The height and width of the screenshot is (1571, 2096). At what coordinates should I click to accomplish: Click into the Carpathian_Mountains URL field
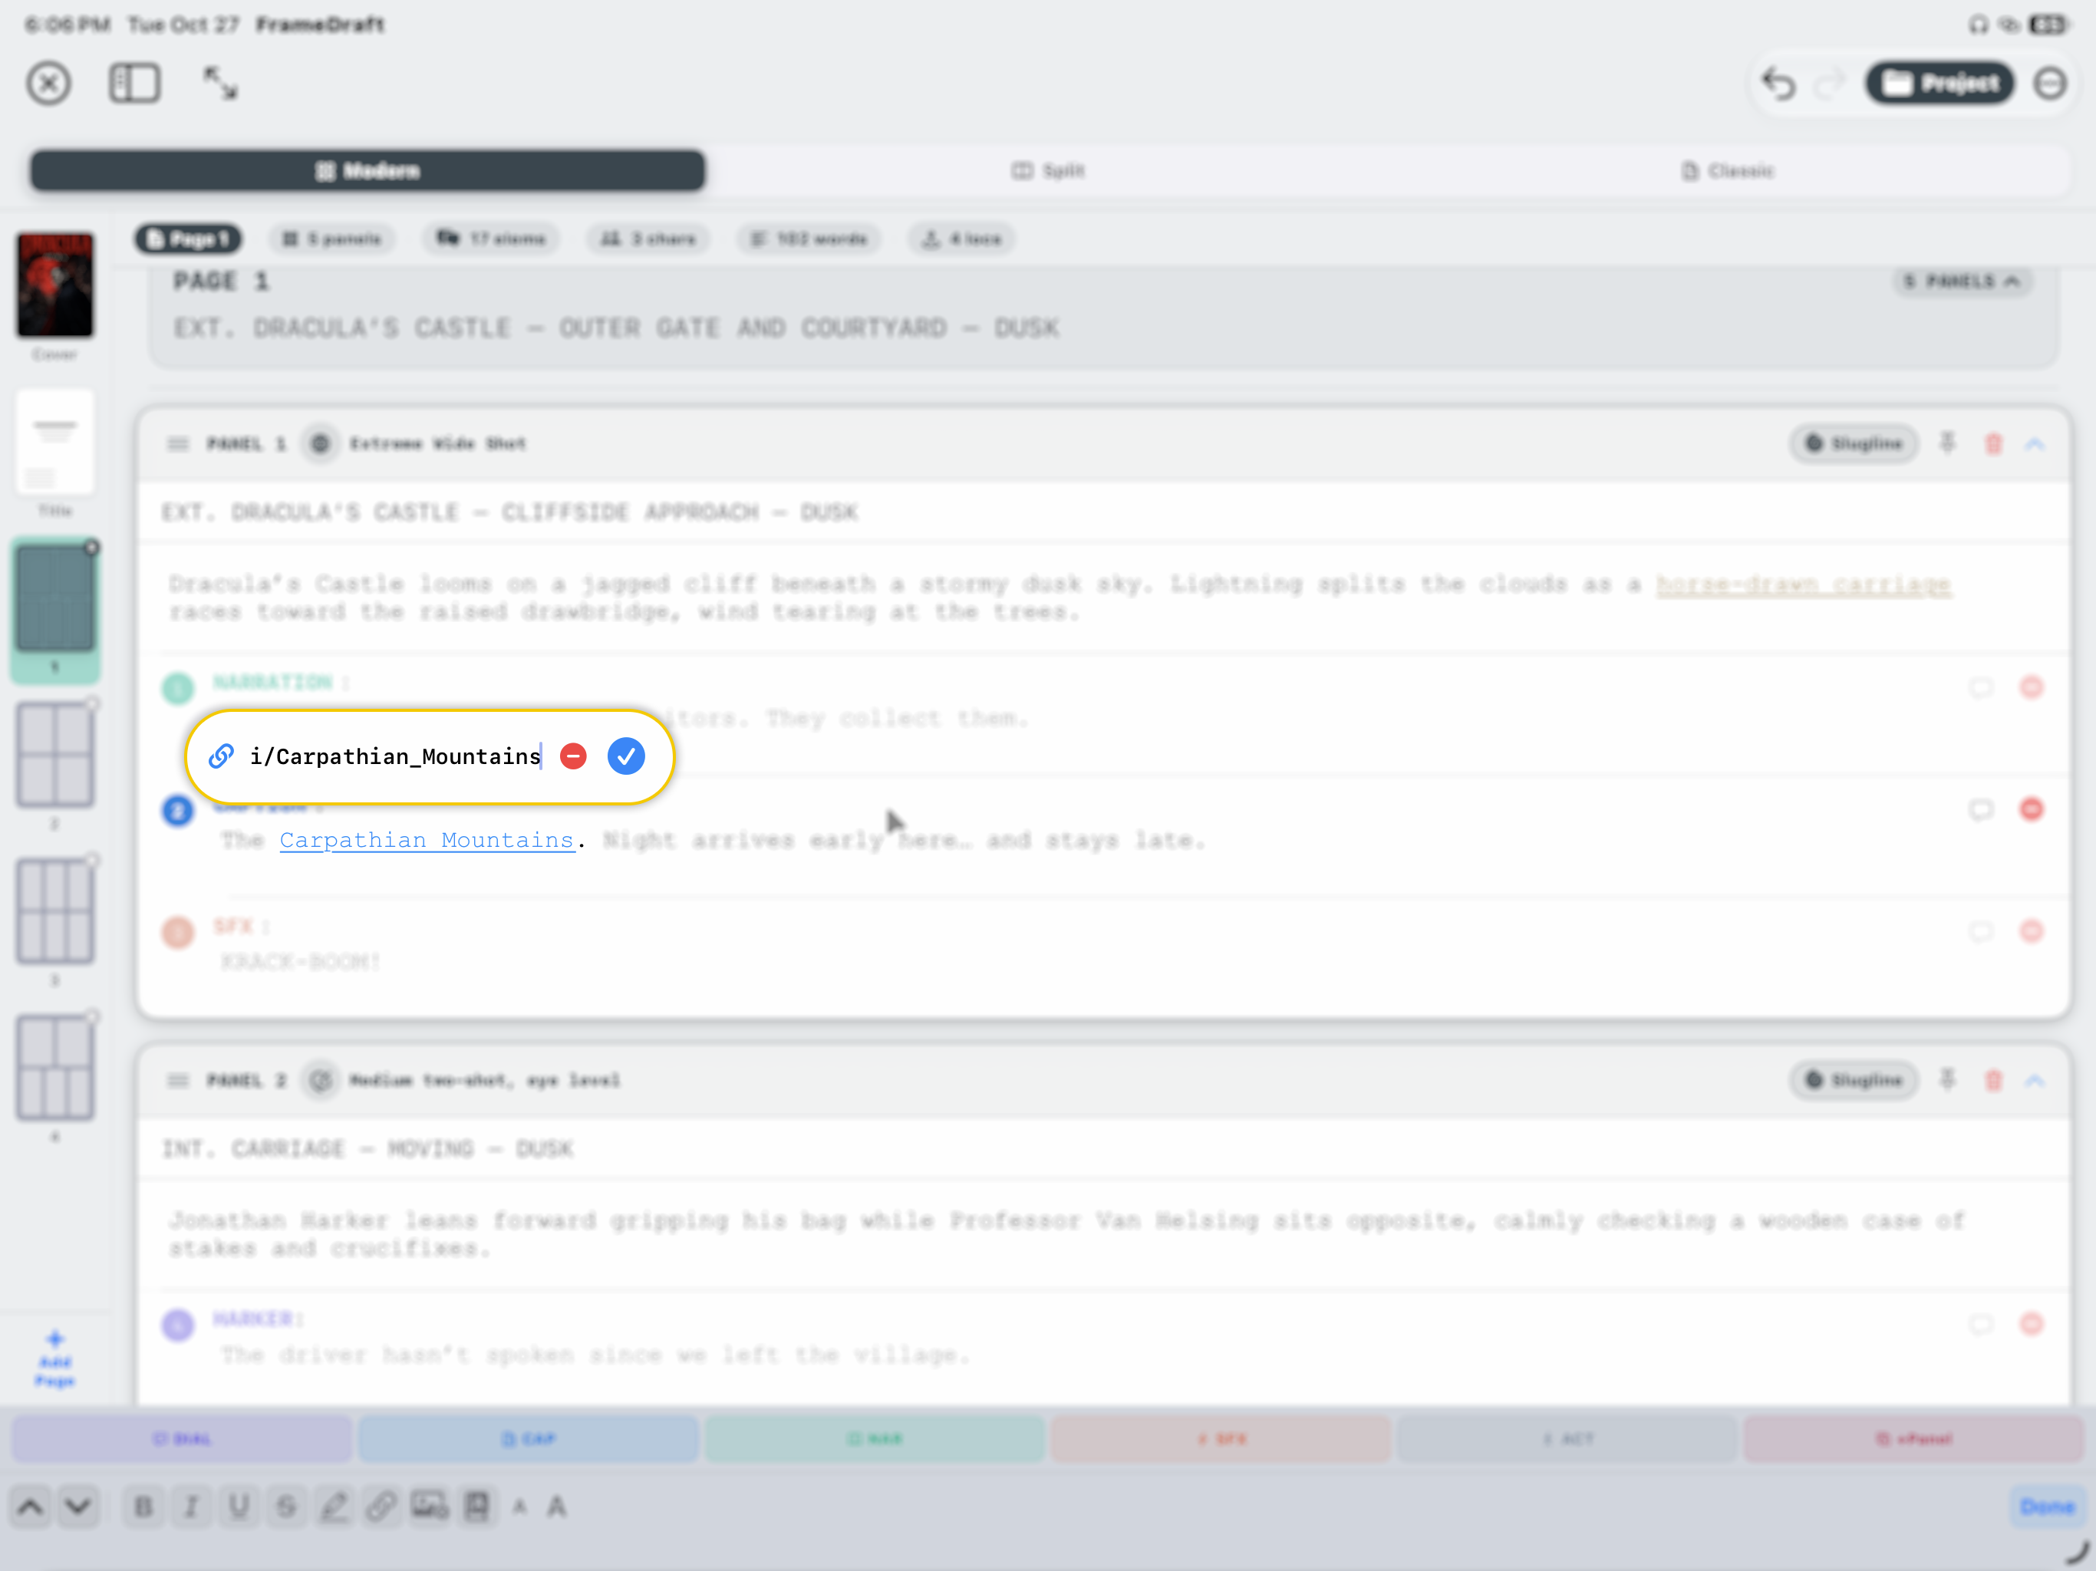[395, 756]
